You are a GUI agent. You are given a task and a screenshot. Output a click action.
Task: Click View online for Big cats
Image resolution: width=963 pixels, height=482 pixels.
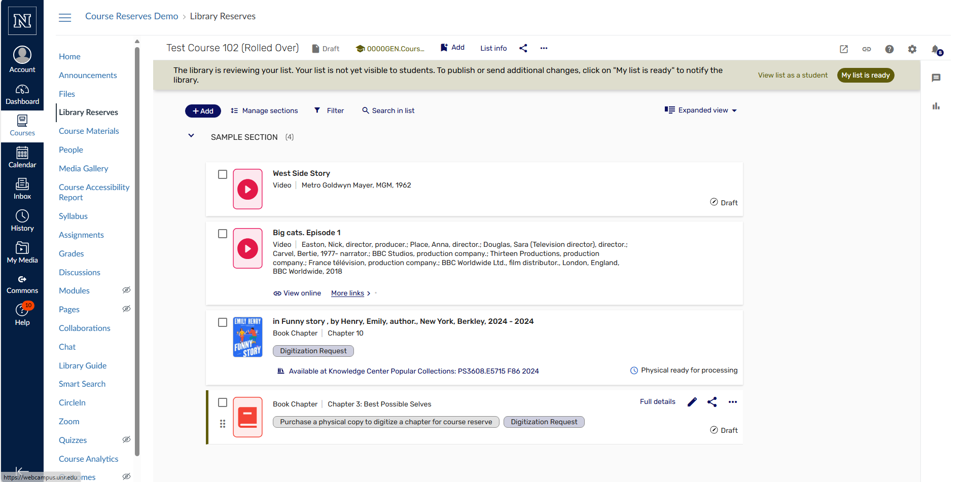(297, 293)
